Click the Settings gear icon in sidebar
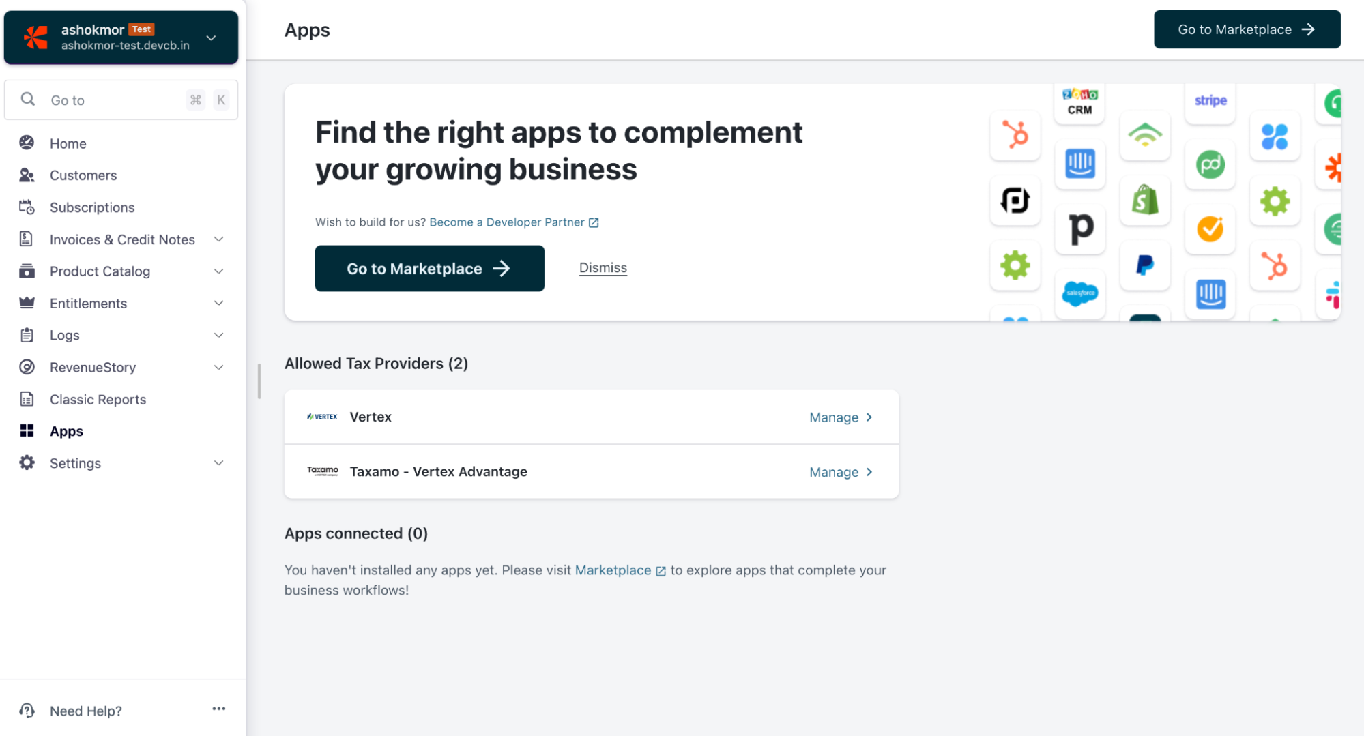Image resolution: width=1364 pixels, height=736 pixels. click(x=27, y=462)
